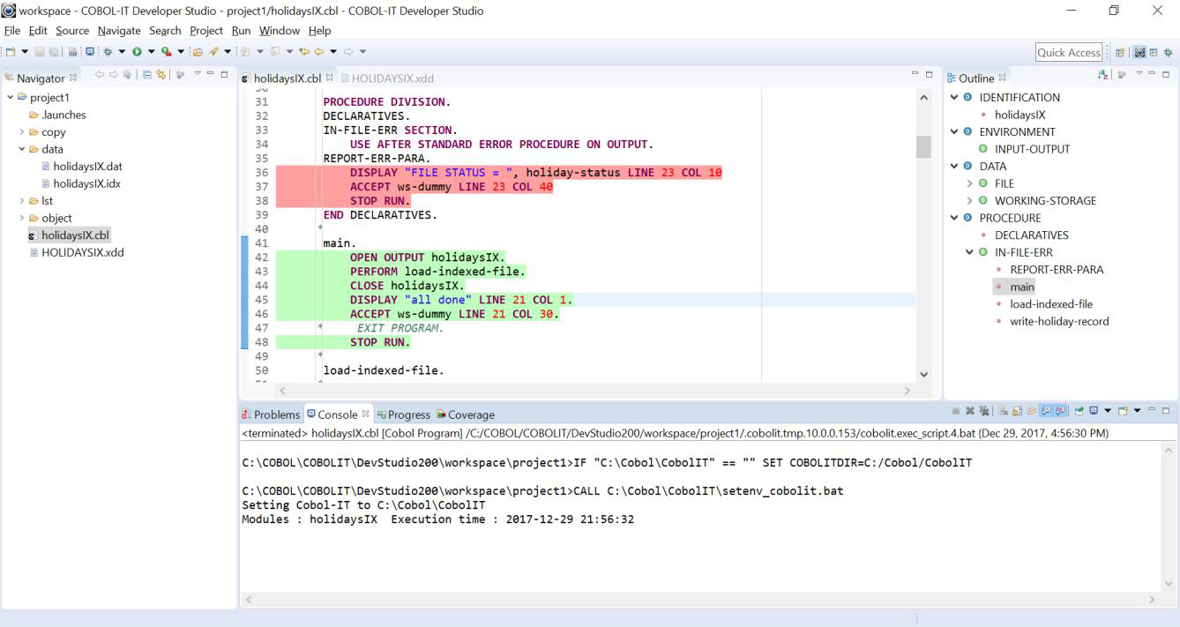Open the Open Perspective icon near Quick Access
Viewport: 1180px width, 627px height.
(1119, 53)
